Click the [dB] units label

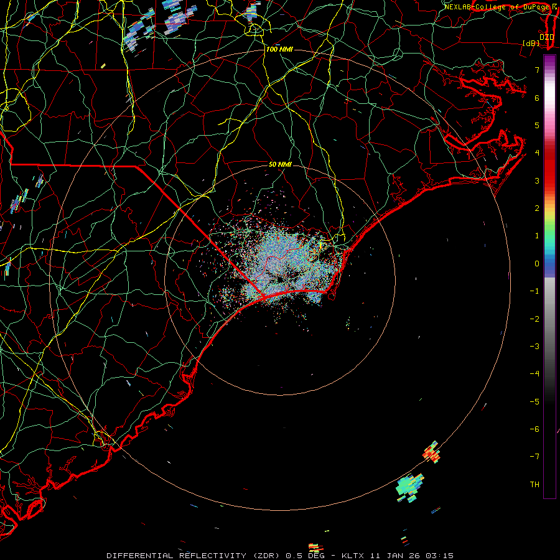[531, 44]
